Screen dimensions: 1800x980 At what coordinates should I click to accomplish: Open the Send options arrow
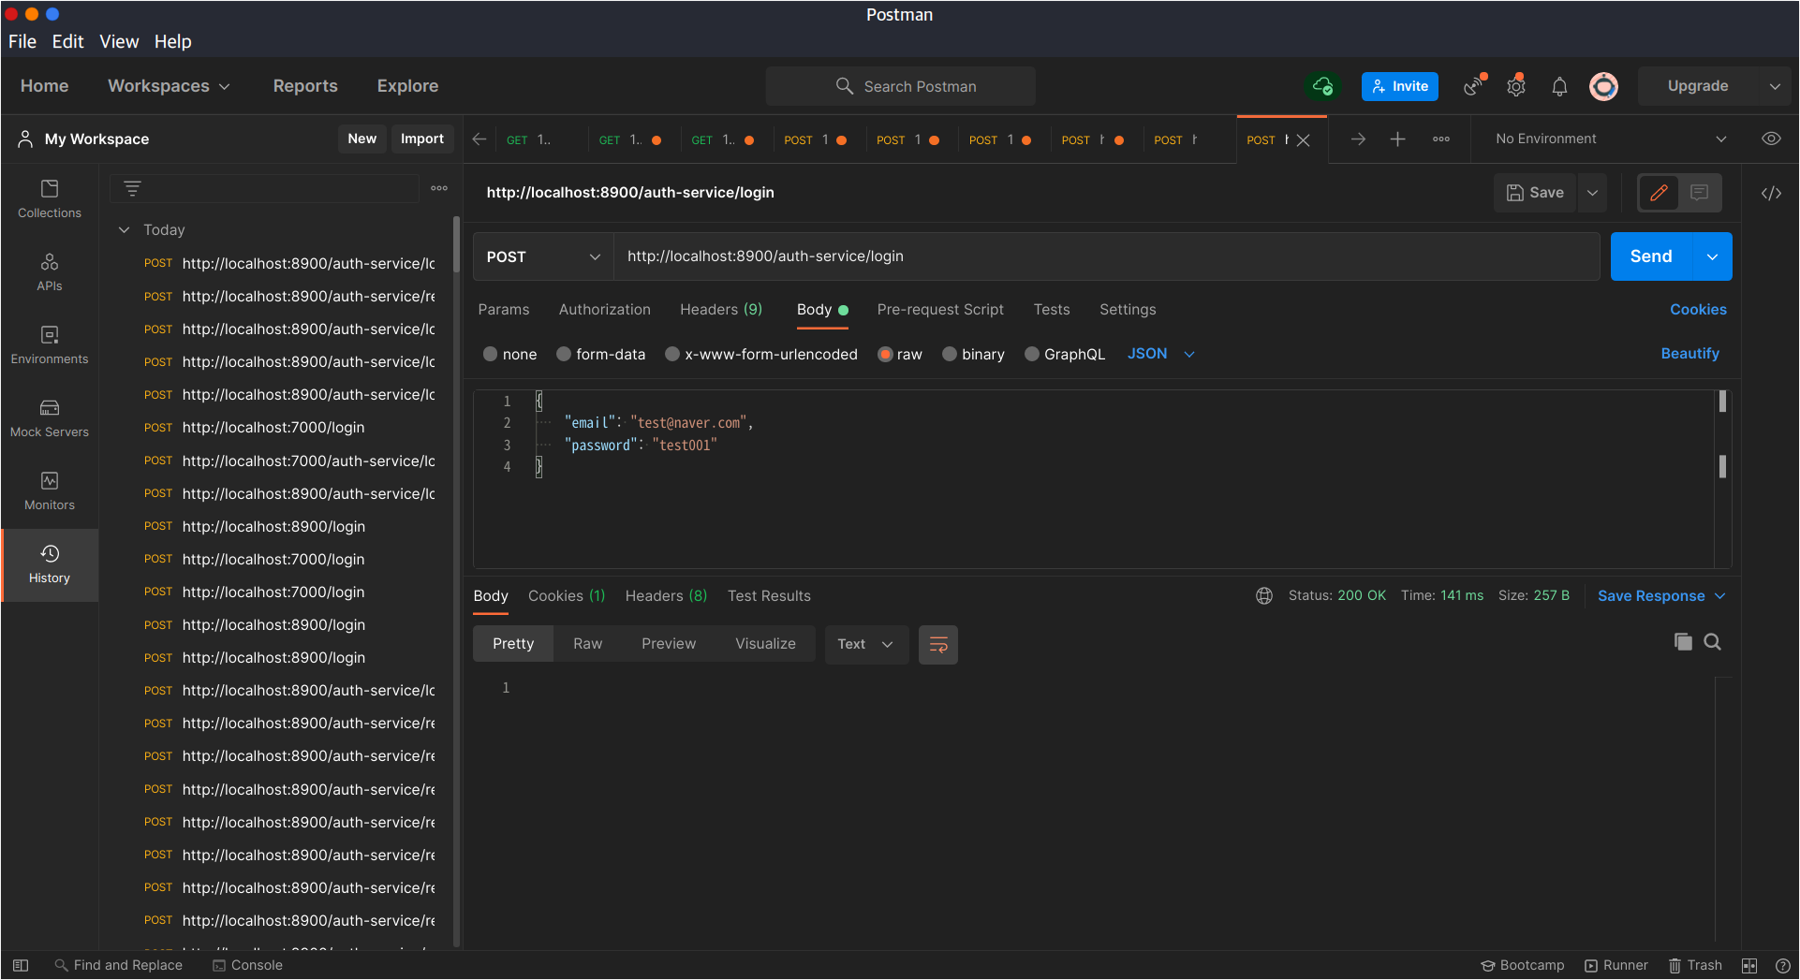pyautogui.click(x=1713, y=256)
